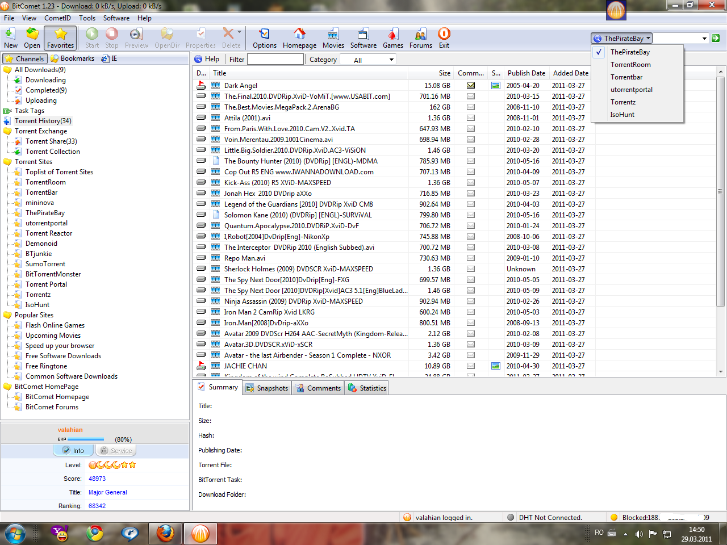The image size is (727, 545).
Task: Open the Score 48973 link
Action: (97, 479)
